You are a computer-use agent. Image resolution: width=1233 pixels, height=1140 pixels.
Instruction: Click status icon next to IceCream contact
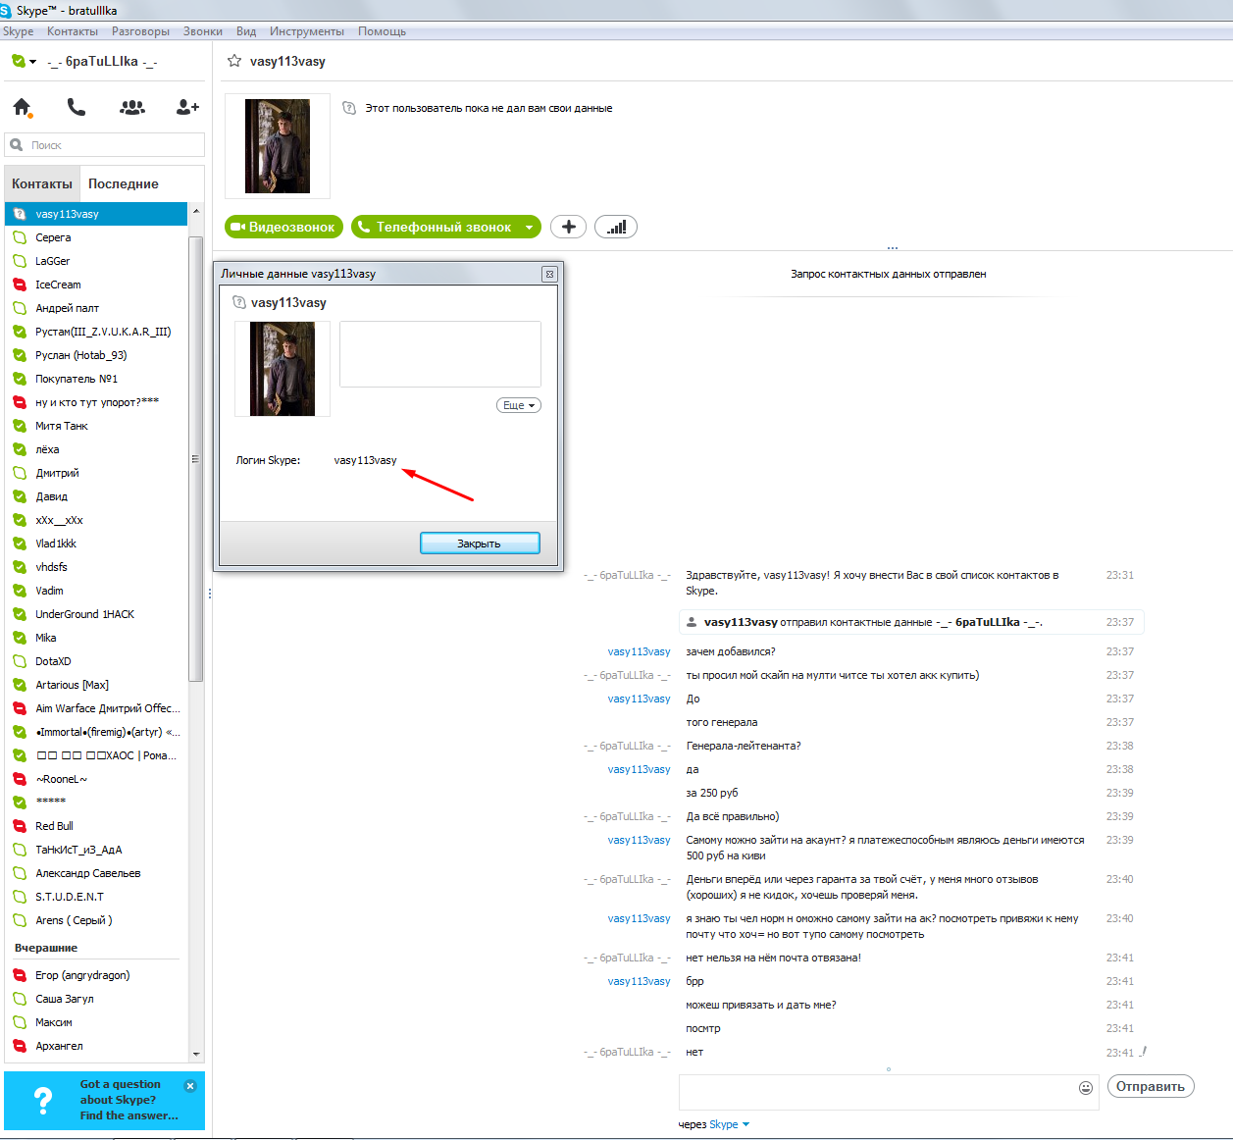point(19,285)
